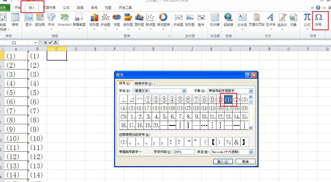Select 符号 tab in Symbol dialog
The width and height of the screenshot is (331, 182).
tap(125, 83)
